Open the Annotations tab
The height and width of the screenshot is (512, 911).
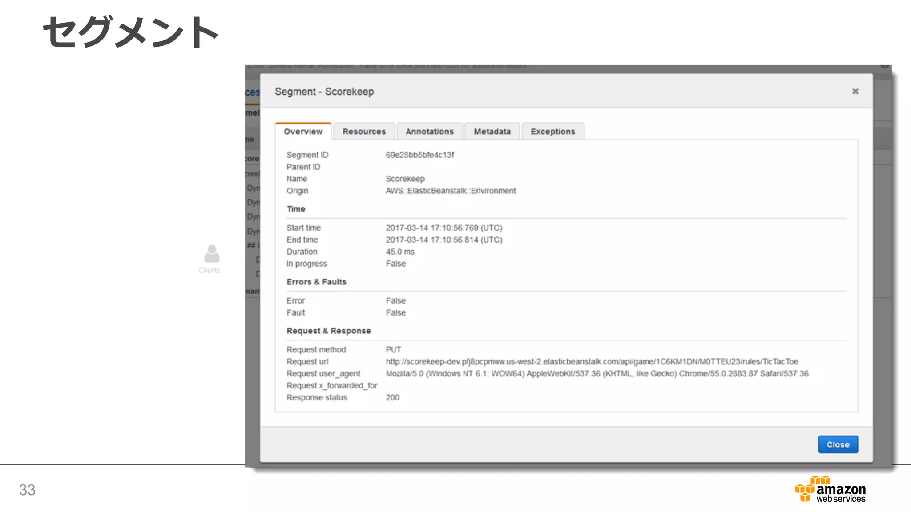[x=430, y=132]
